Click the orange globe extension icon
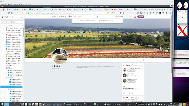Image resolution: width=189 pixels, height=106 pixels. [166, 13]
